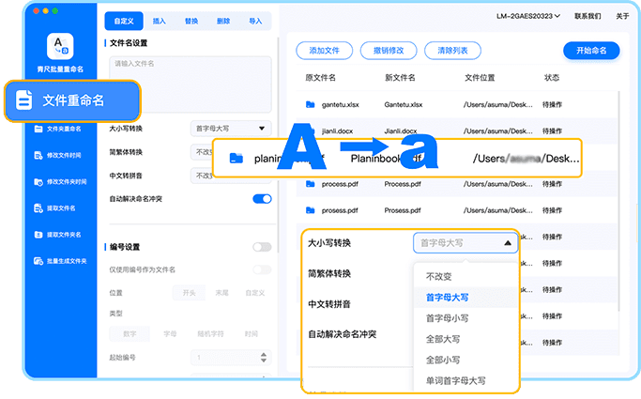
Task: Click the folder icon beside gantetu.xlsx
Action: (x=310, y=104)
